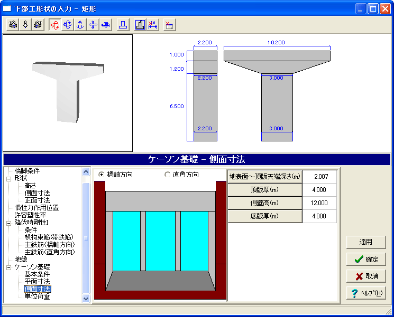This screenshot has width=394, height=317.
Task: Open help with ヘルプ(H) button
Action: pos(366,293)
